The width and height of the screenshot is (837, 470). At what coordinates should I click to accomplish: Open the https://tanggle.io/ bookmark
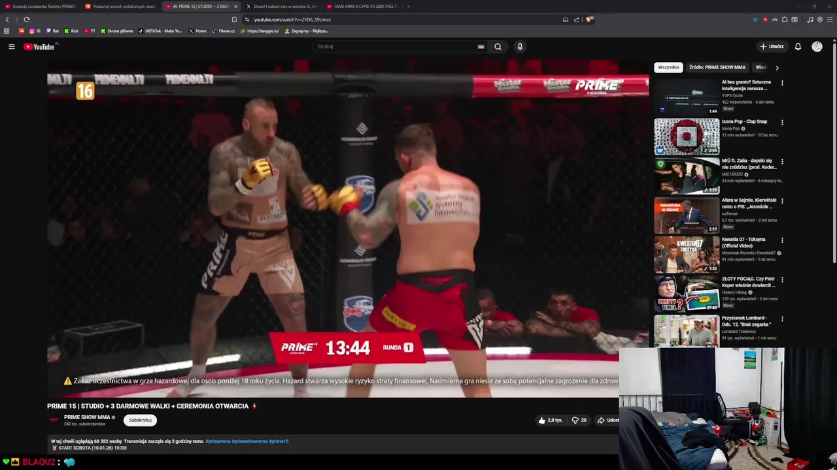coord(260,31)
